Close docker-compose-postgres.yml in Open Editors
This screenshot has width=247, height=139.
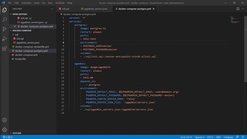[x=15, y=26]
